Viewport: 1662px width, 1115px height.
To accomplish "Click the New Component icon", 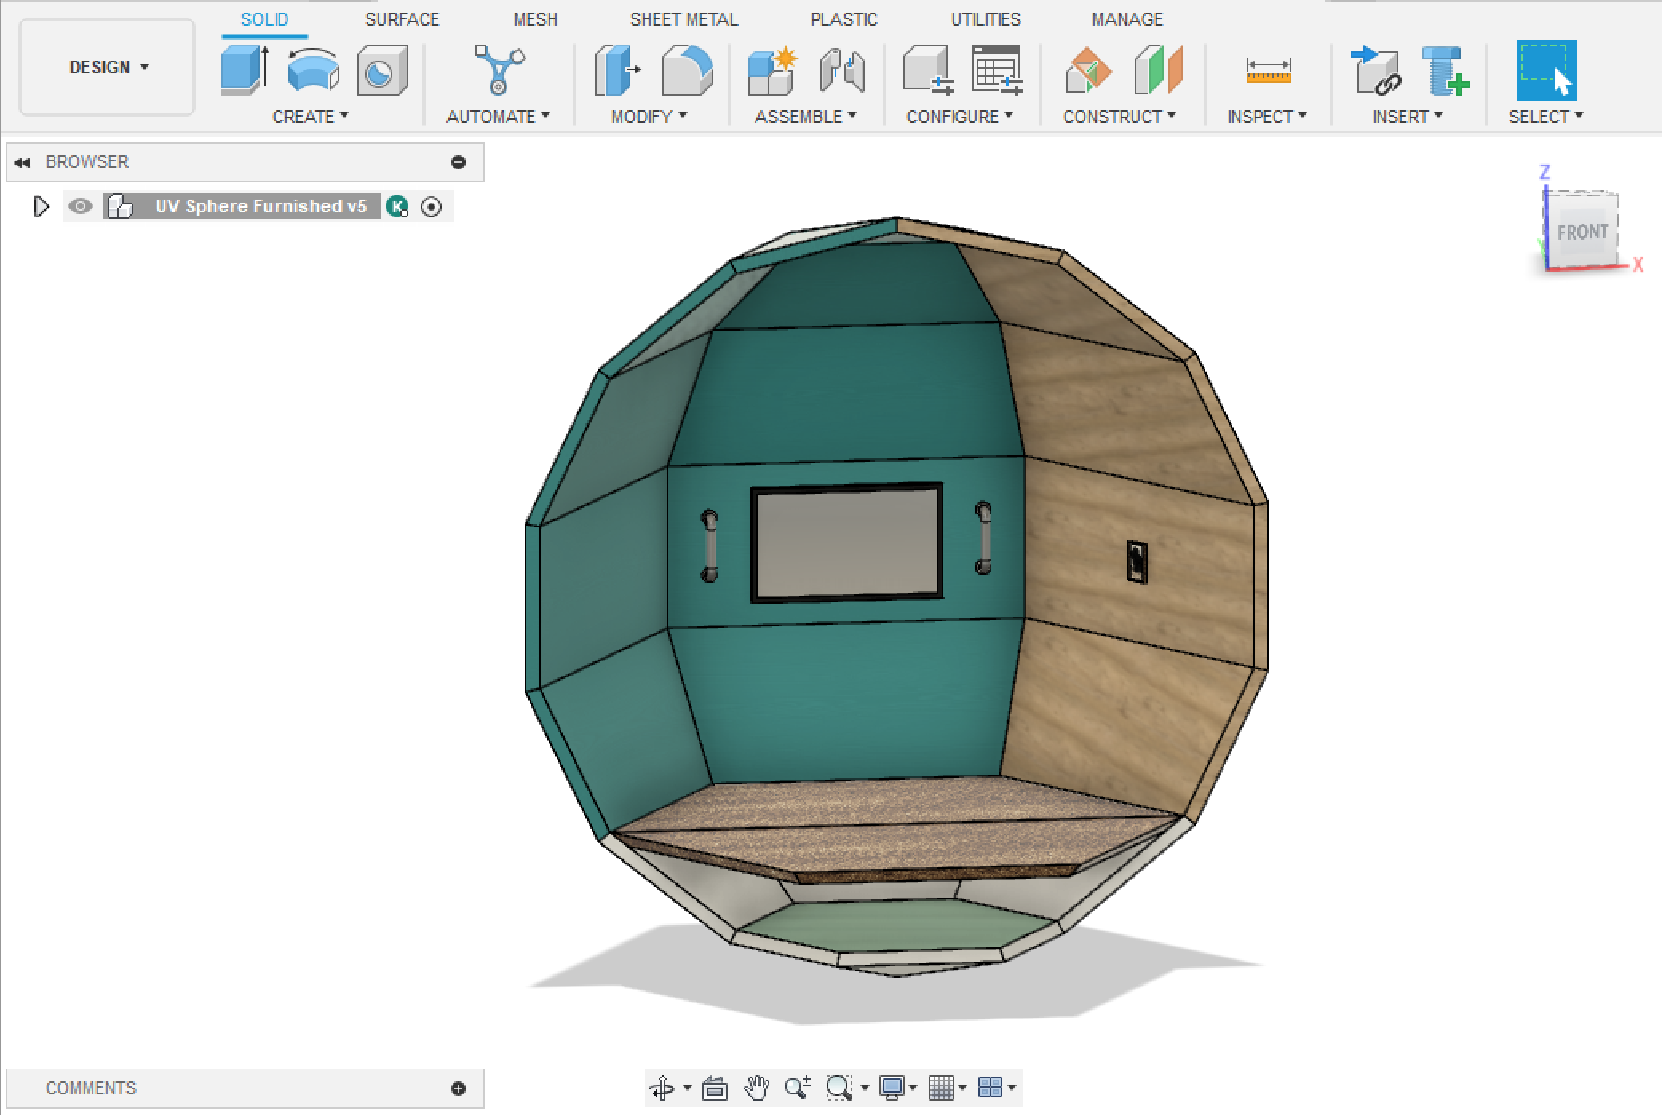I will click(772, 70).
